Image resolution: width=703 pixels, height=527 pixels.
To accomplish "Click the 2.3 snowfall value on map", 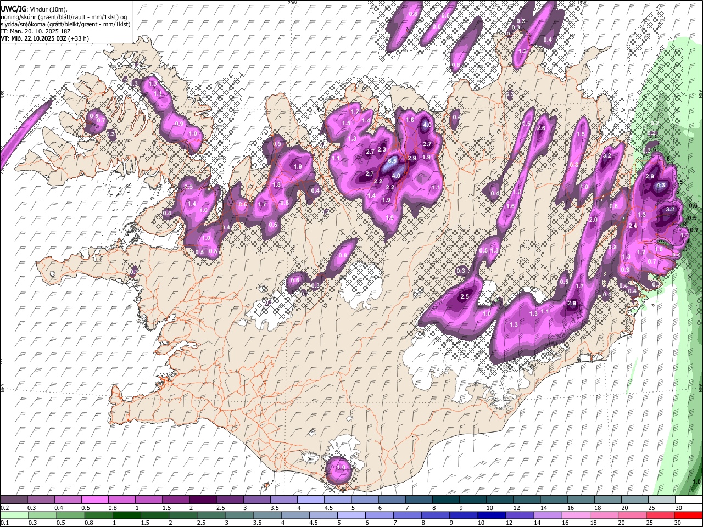I will tap(382, 149).
